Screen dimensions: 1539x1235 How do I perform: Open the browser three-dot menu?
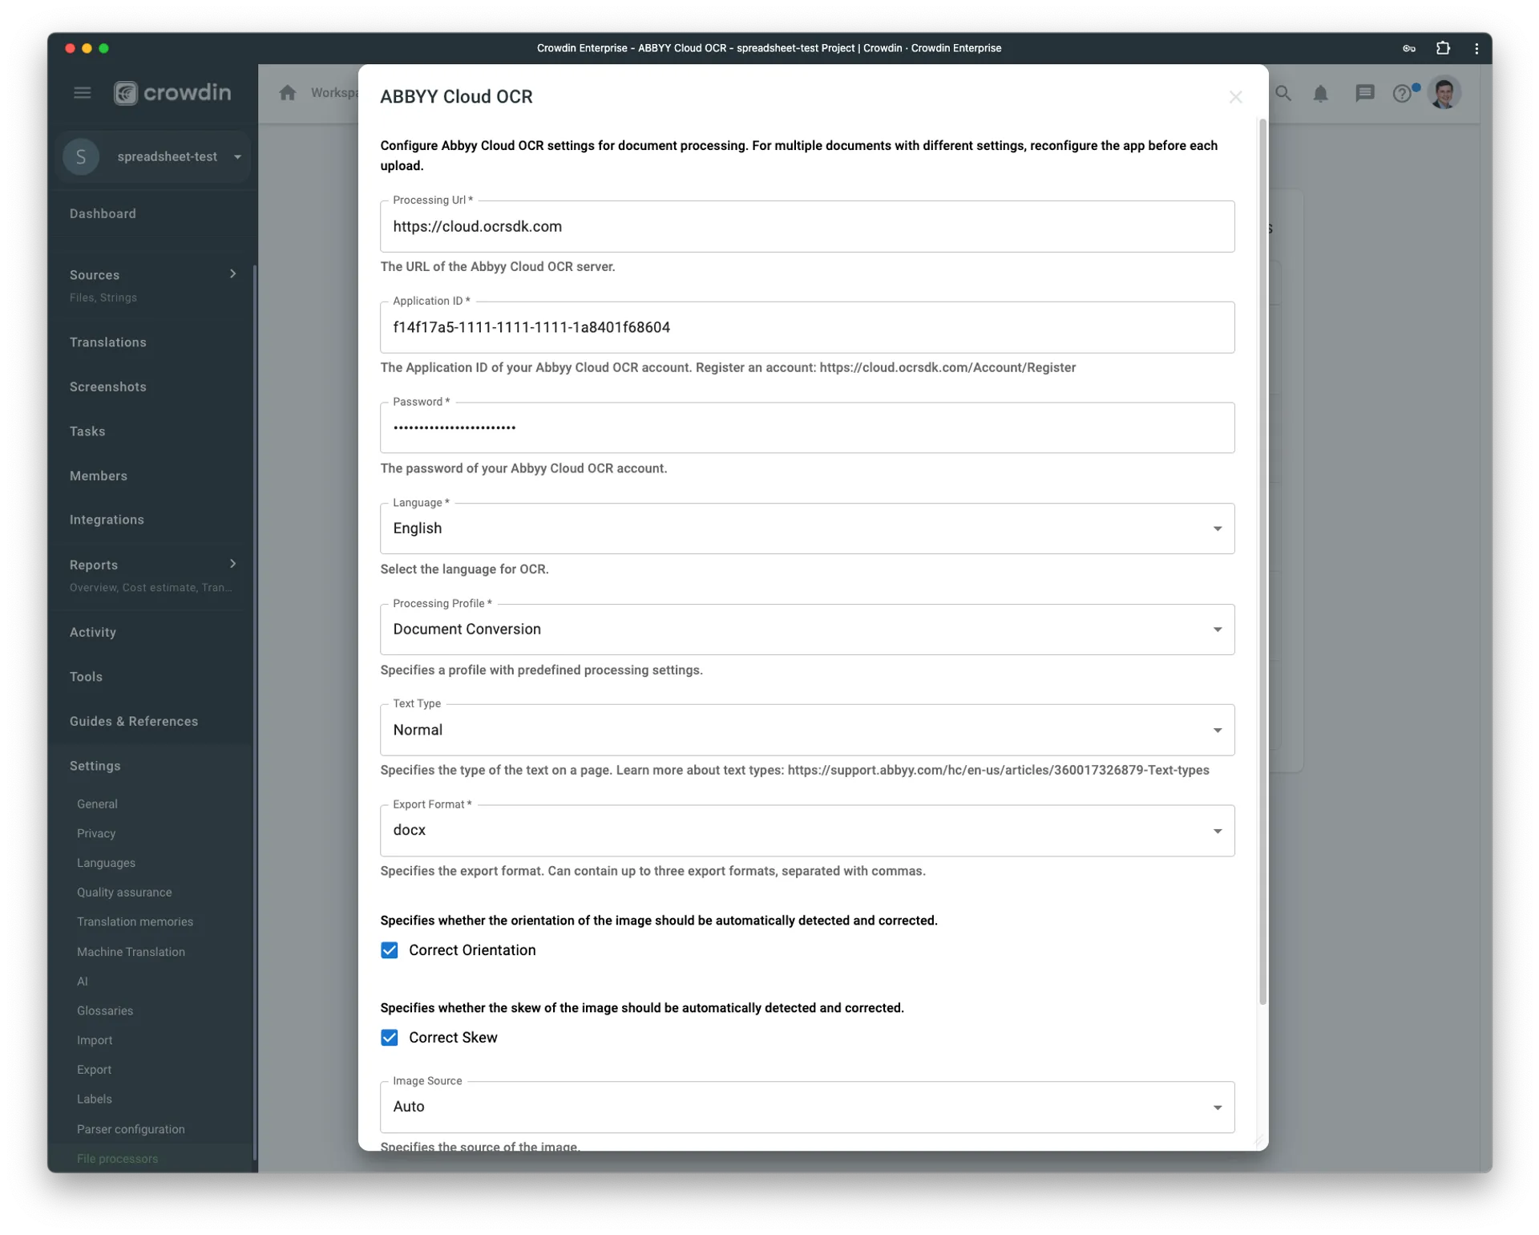1476,48
